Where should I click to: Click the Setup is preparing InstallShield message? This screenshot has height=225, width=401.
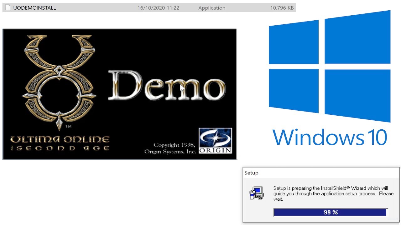tap(333, 194)
